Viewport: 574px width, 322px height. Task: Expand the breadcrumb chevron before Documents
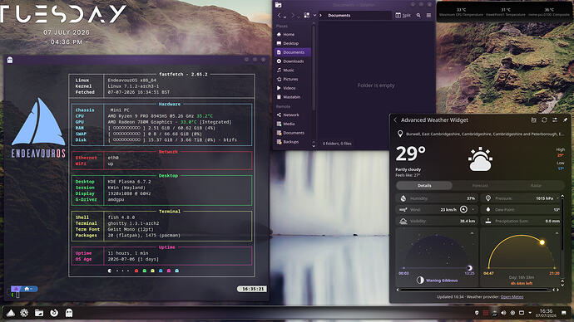pyautogui.click(x=320, y=15)
